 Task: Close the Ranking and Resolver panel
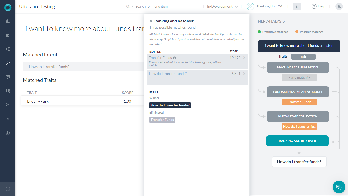point(151,21)
